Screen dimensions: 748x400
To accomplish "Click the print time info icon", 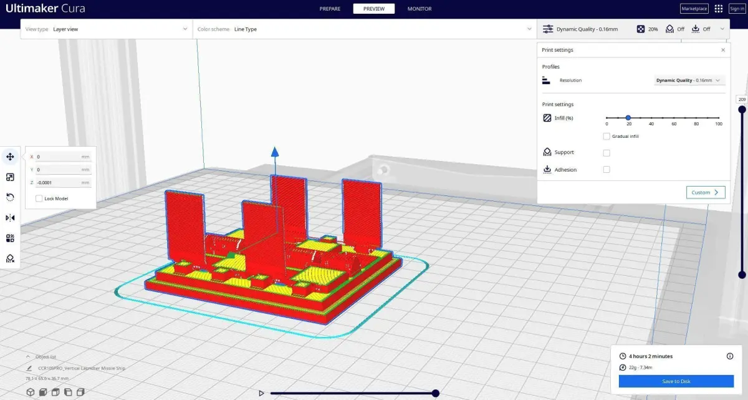I will tap(730, 356).
